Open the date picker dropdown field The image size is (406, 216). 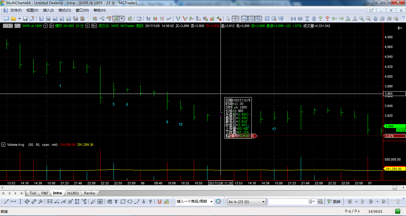point(292,201)
